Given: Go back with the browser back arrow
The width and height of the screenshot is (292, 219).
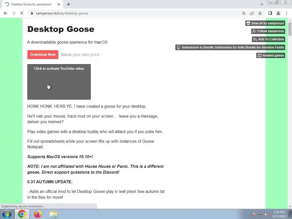Looking at the screenshot, I should (x=6, y=13).
